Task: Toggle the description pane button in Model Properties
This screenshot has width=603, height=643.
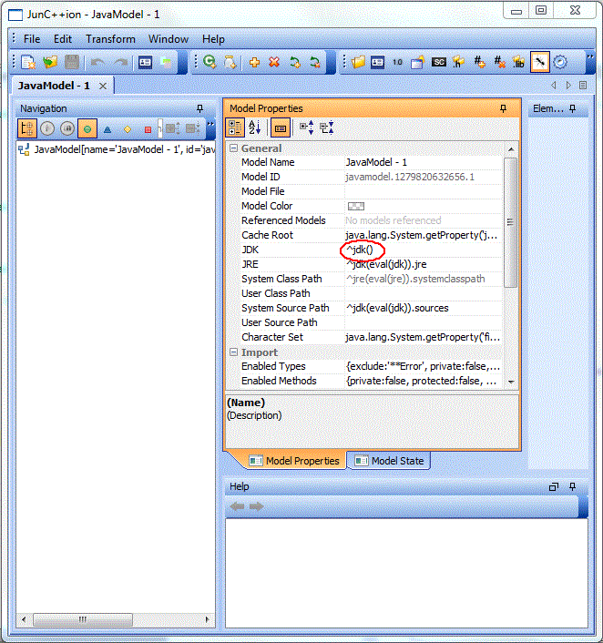Action: click(x=281, y=128)
